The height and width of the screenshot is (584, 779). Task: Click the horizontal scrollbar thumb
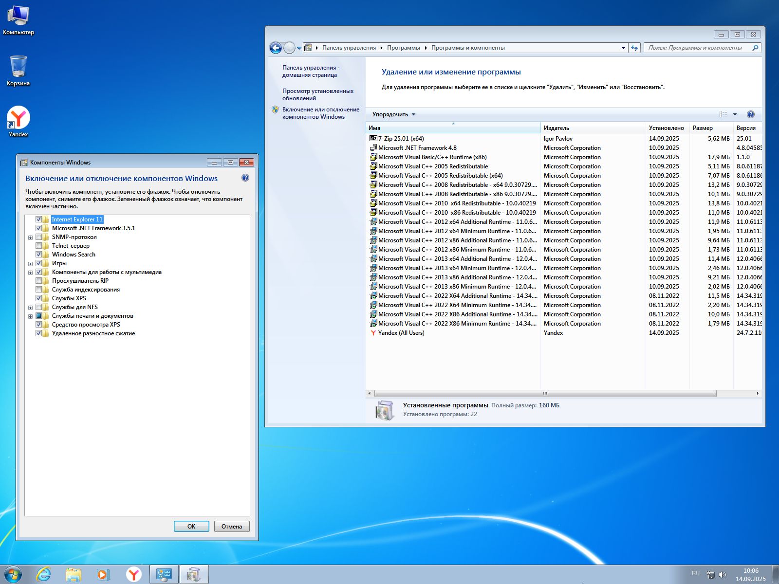click(x=545, y=393)
